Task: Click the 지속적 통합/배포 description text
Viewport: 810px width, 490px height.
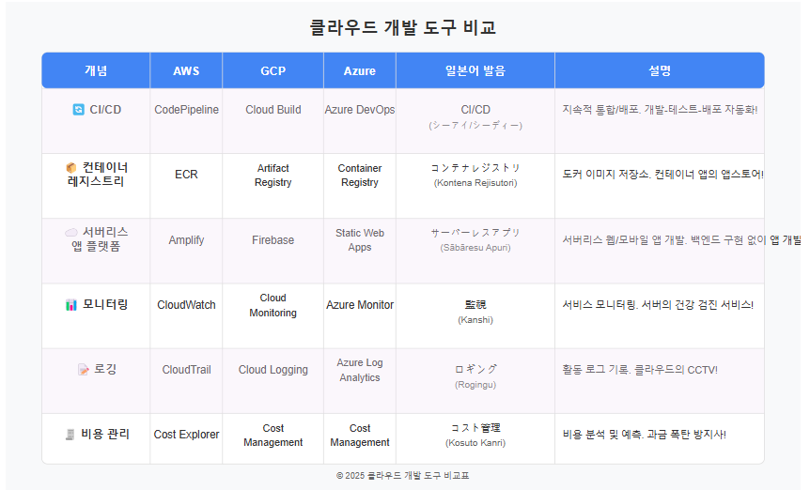Action: [x=660, y=110]
